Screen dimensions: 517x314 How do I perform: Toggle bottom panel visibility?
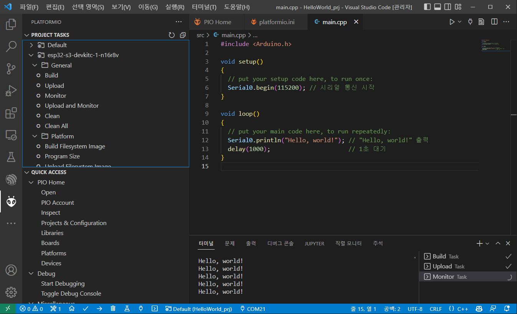[x=438, y=7]
